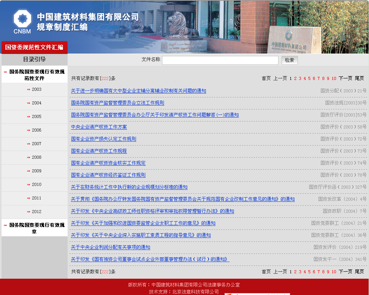This screenshot has width=369, height=295.
Task: Go to page 5 in top pagination
Action: [x=309, y=78]
